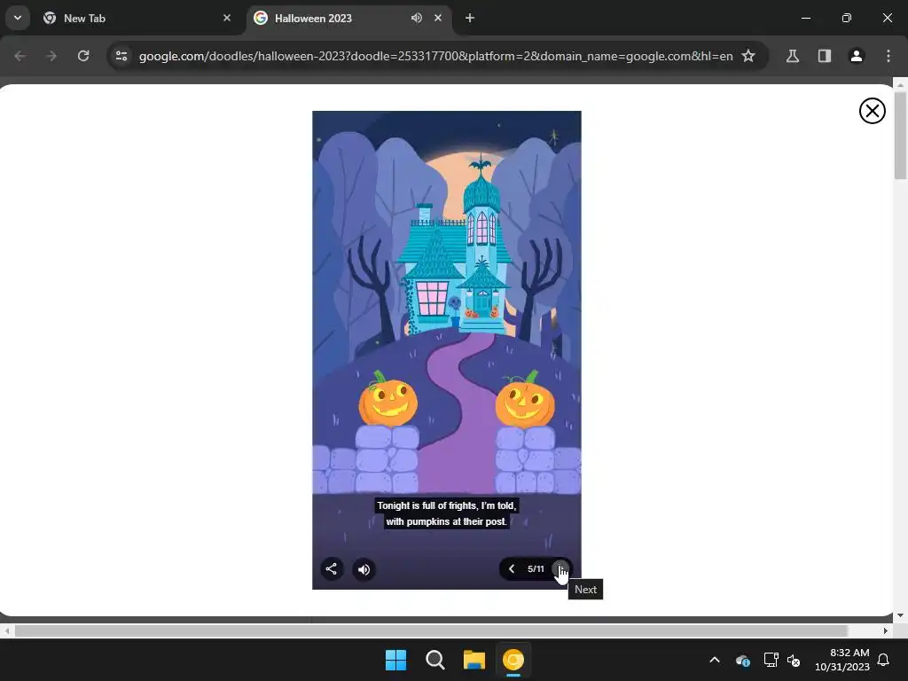Click the 'Tonight is full of frights' caption

coord(447,513)
